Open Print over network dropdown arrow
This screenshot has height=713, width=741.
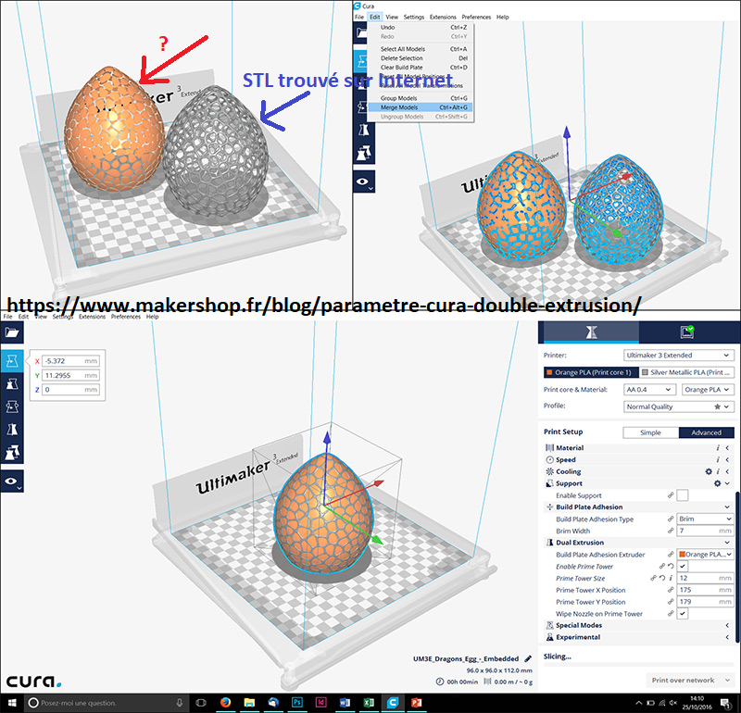727,680
